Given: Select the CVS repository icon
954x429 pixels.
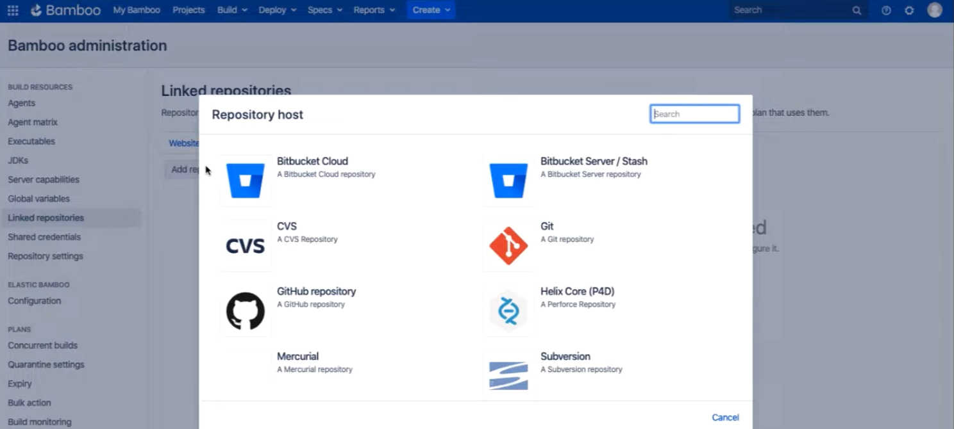Looking at the screenshot, I should click(x=246, y=245).
